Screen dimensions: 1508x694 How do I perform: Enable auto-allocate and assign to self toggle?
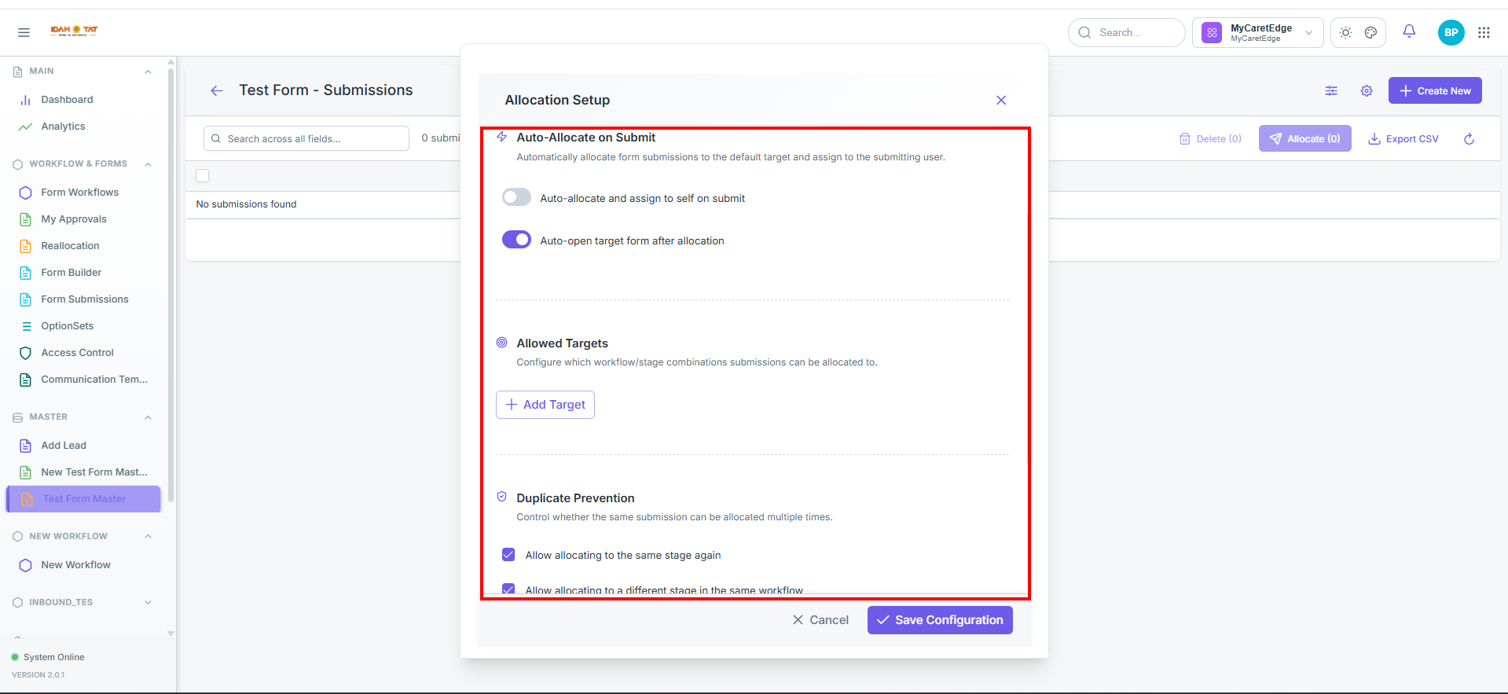point(516,197)
